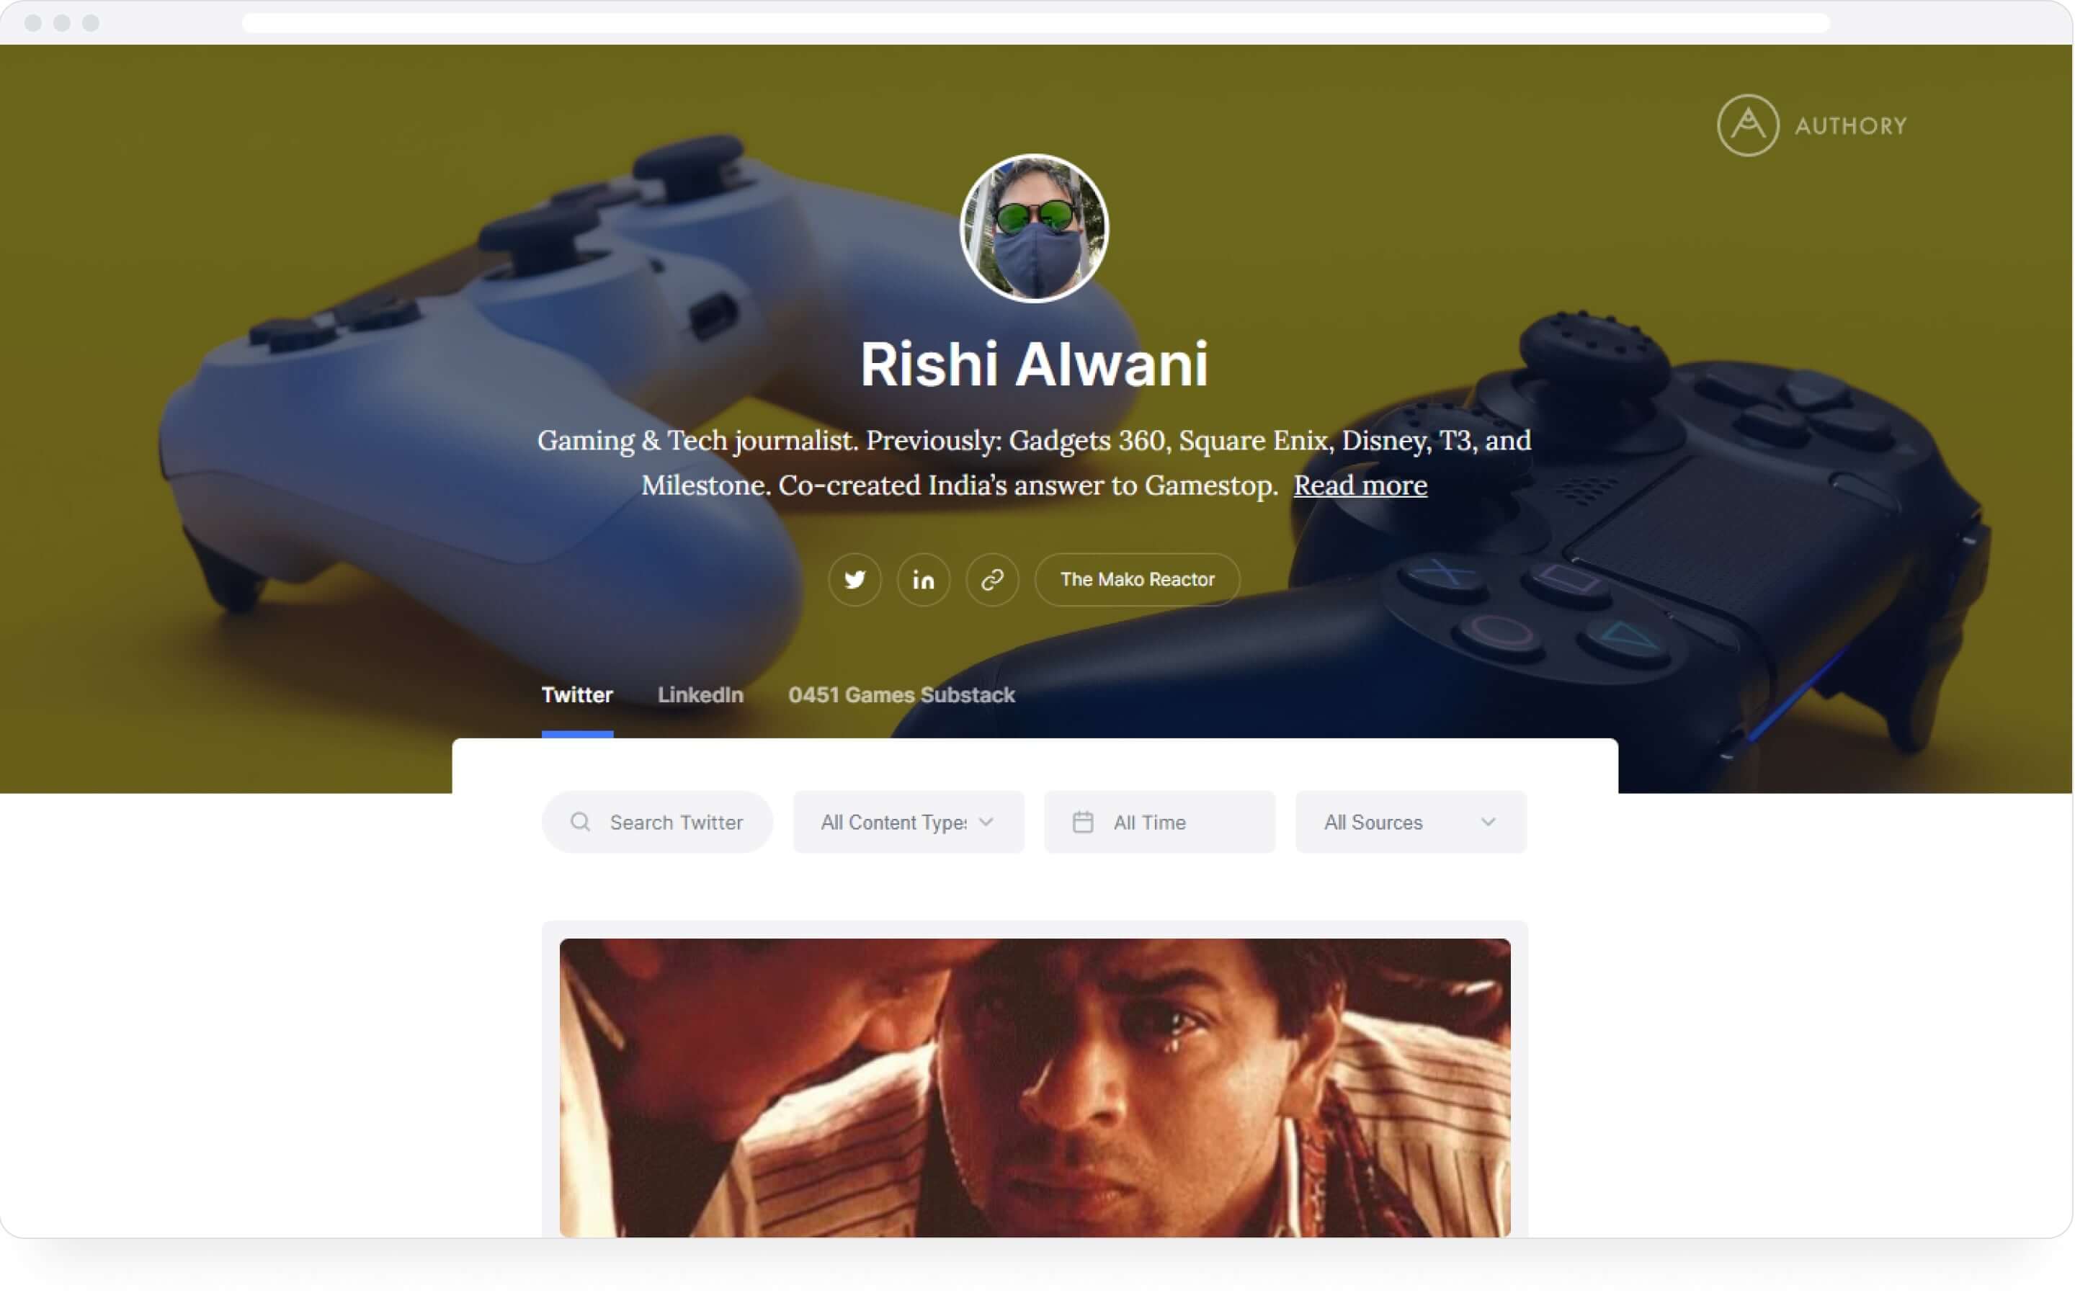2075x1311 pixels.
Task: Open the All Time date filter
Action: pyautogui.click(x=1159, y=822)
